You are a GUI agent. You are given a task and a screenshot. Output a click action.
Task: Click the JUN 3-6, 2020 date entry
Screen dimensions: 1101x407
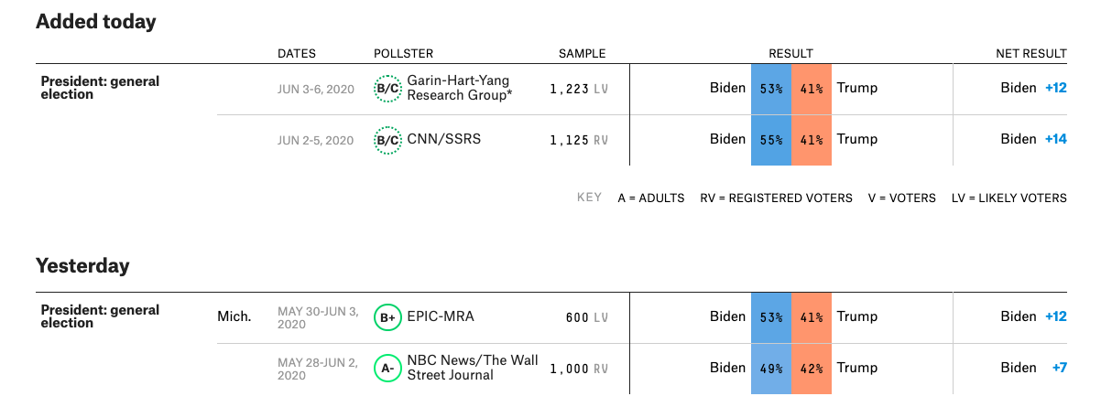[315, 89]
